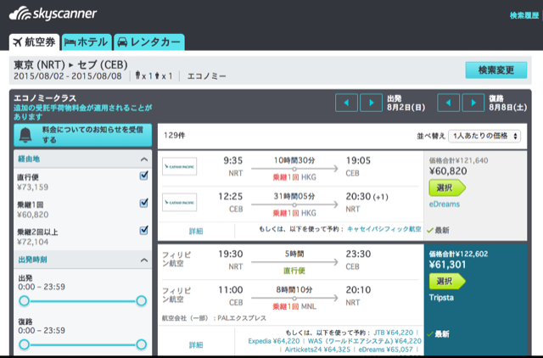543x358 pixels.
Task: Open 検索履歴 search history link
Action: [524, 15]
